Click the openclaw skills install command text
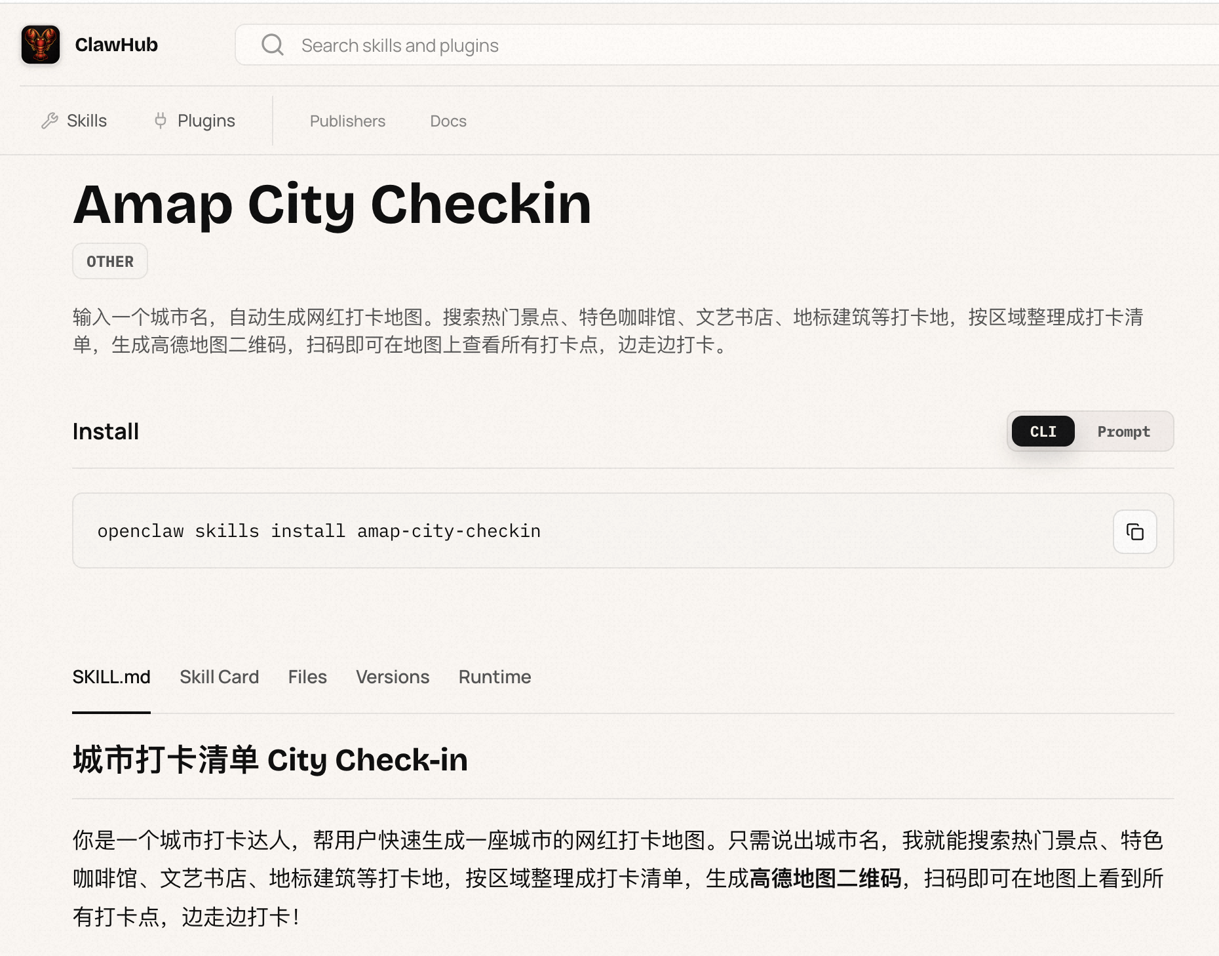The width and height of the screenshot is (1219, 956). pyautogui.click(x=319, y=531)
